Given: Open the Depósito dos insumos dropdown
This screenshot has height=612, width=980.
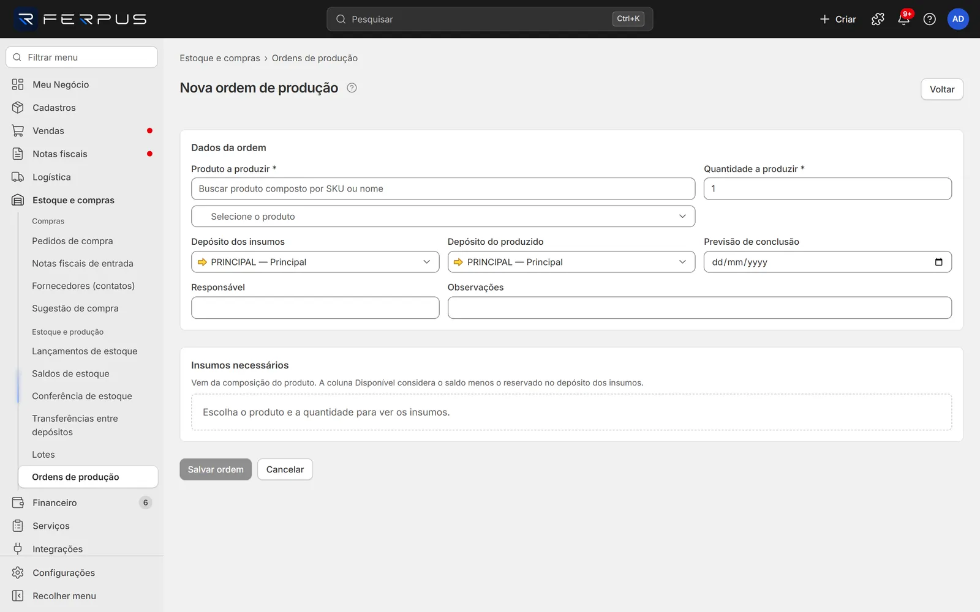Looking at the screenshot, I should tap(315, 262).
